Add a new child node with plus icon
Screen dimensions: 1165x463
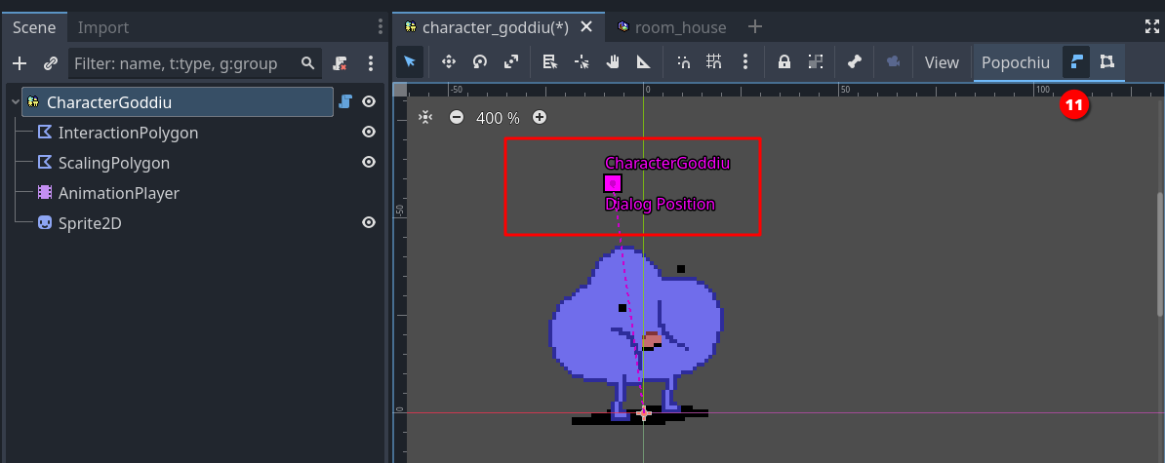20,63
